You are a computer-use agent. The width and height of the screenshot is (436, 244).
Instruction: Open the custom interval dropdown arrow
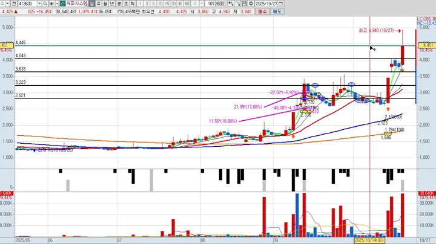pos(202,4)
